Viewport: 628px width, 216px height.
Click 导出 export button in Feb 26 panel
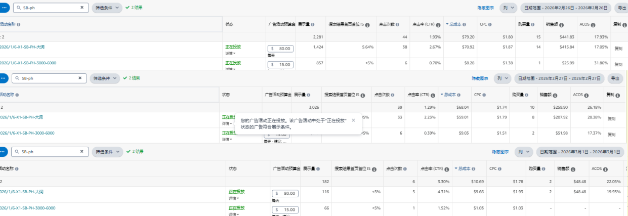point(620,8)
